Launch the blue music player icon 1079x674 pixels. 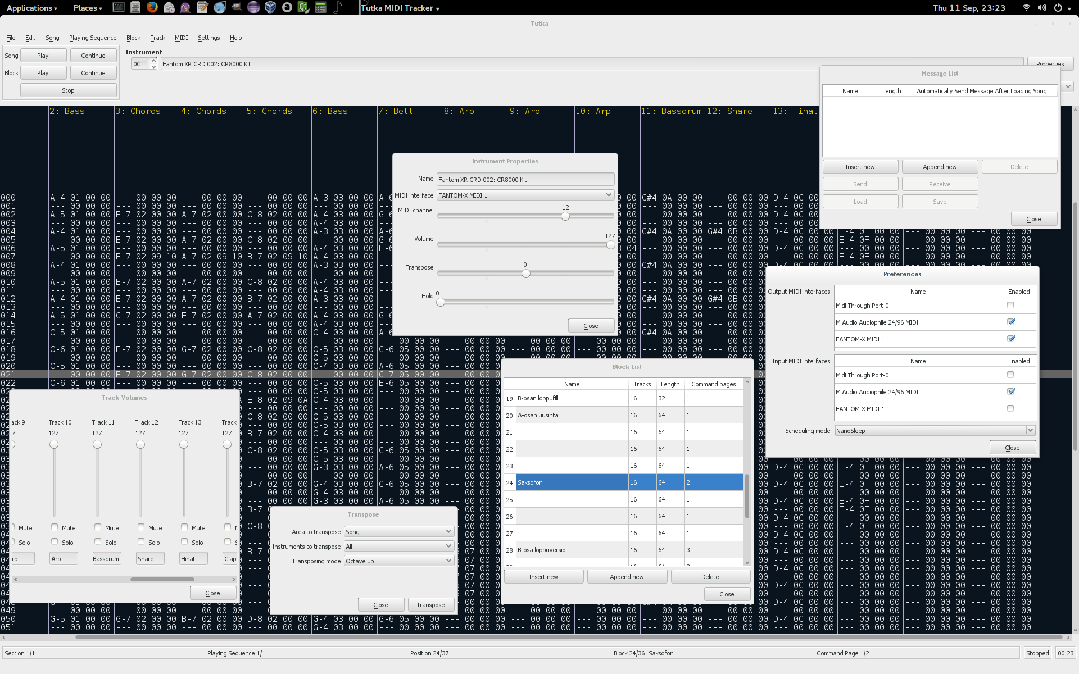220,8
